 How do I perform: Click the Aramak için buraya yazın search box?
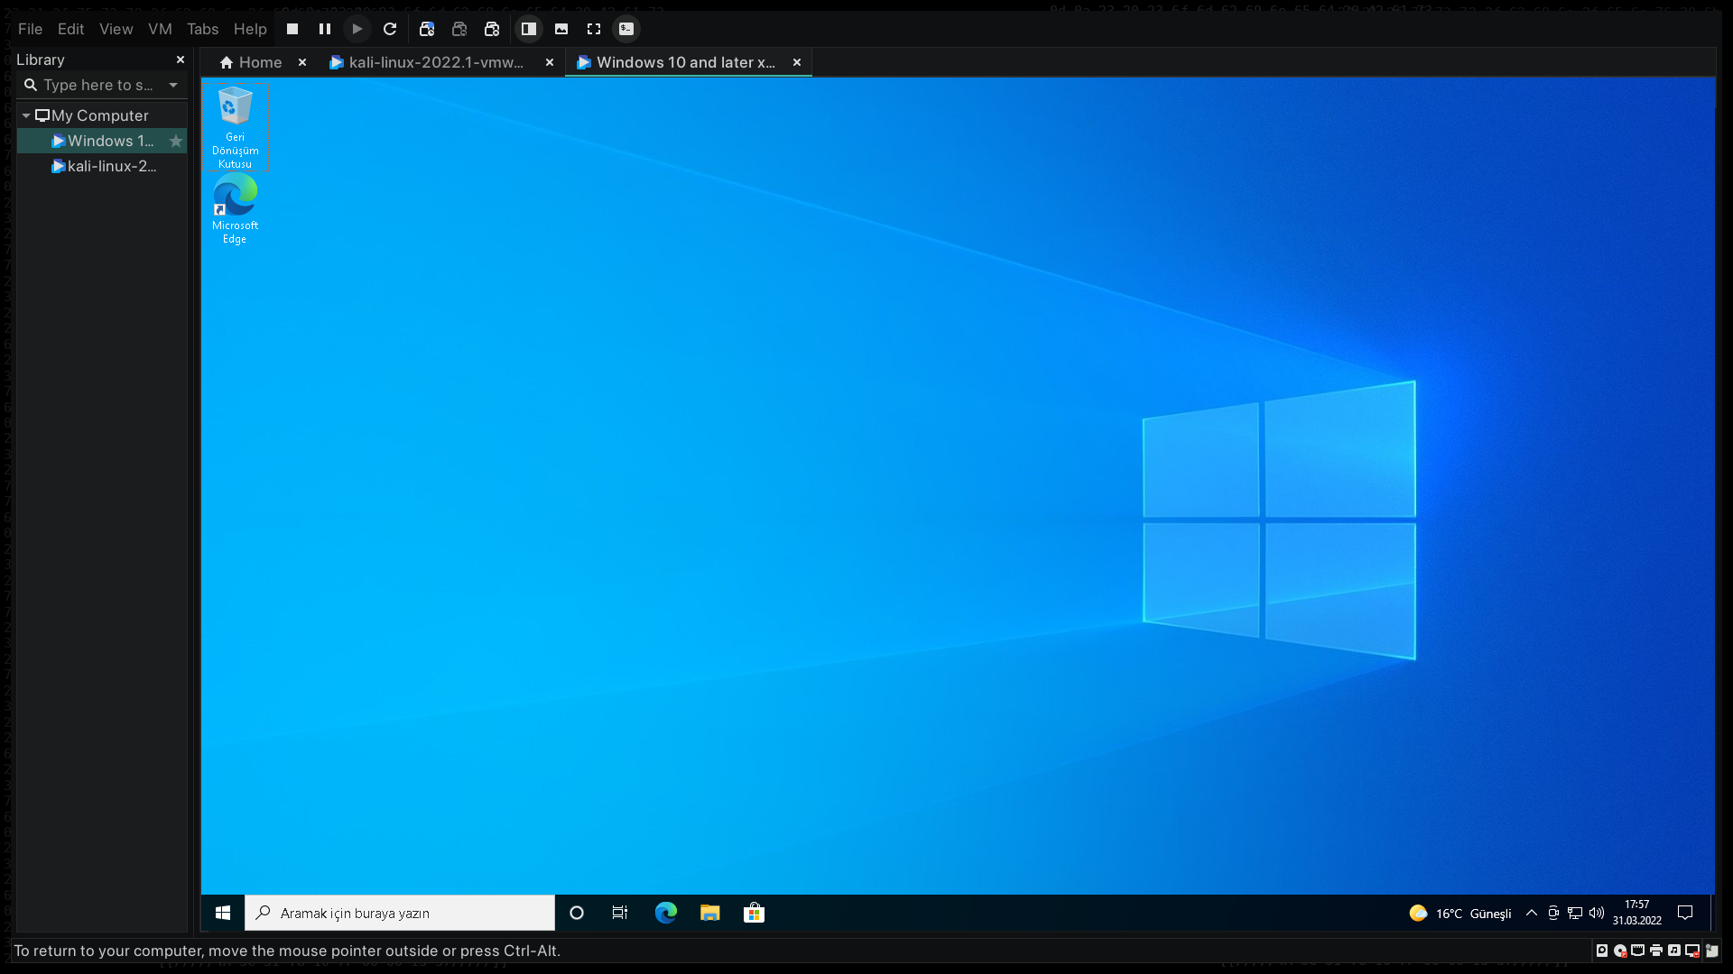coord(399,913)
